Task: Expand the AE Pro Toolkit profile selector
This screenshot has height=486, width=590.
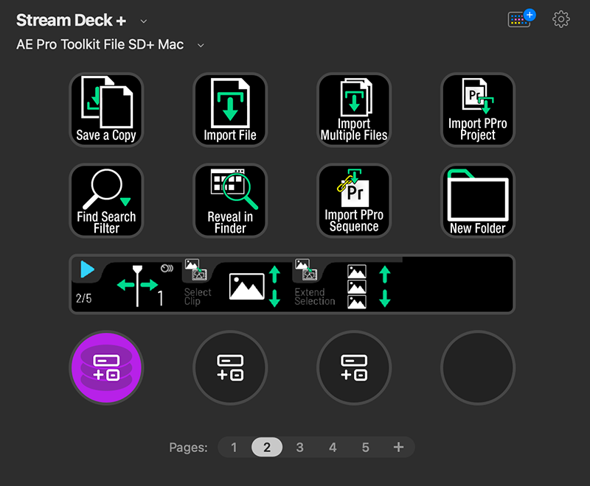Action: 200,44
